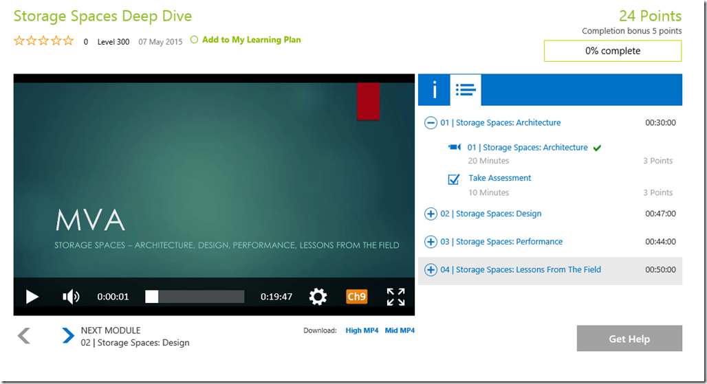Click the video progress seek bar
The height and width of the screenshot is (384, 707).
(195, 297)
